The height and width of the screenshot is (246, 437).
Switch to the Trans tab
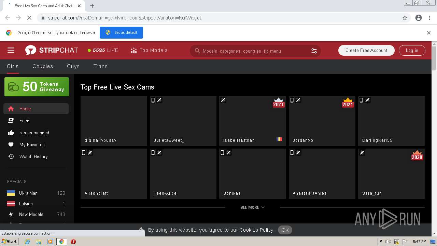coord(100,66)
